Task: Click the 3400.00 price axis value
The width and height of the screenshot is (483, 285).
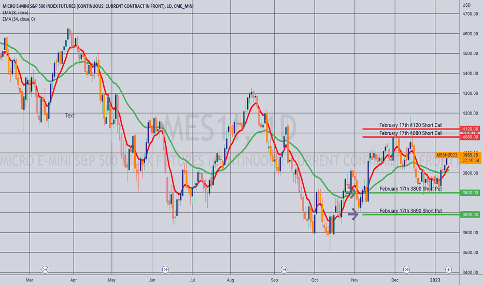Action: (x=471, y=273)
